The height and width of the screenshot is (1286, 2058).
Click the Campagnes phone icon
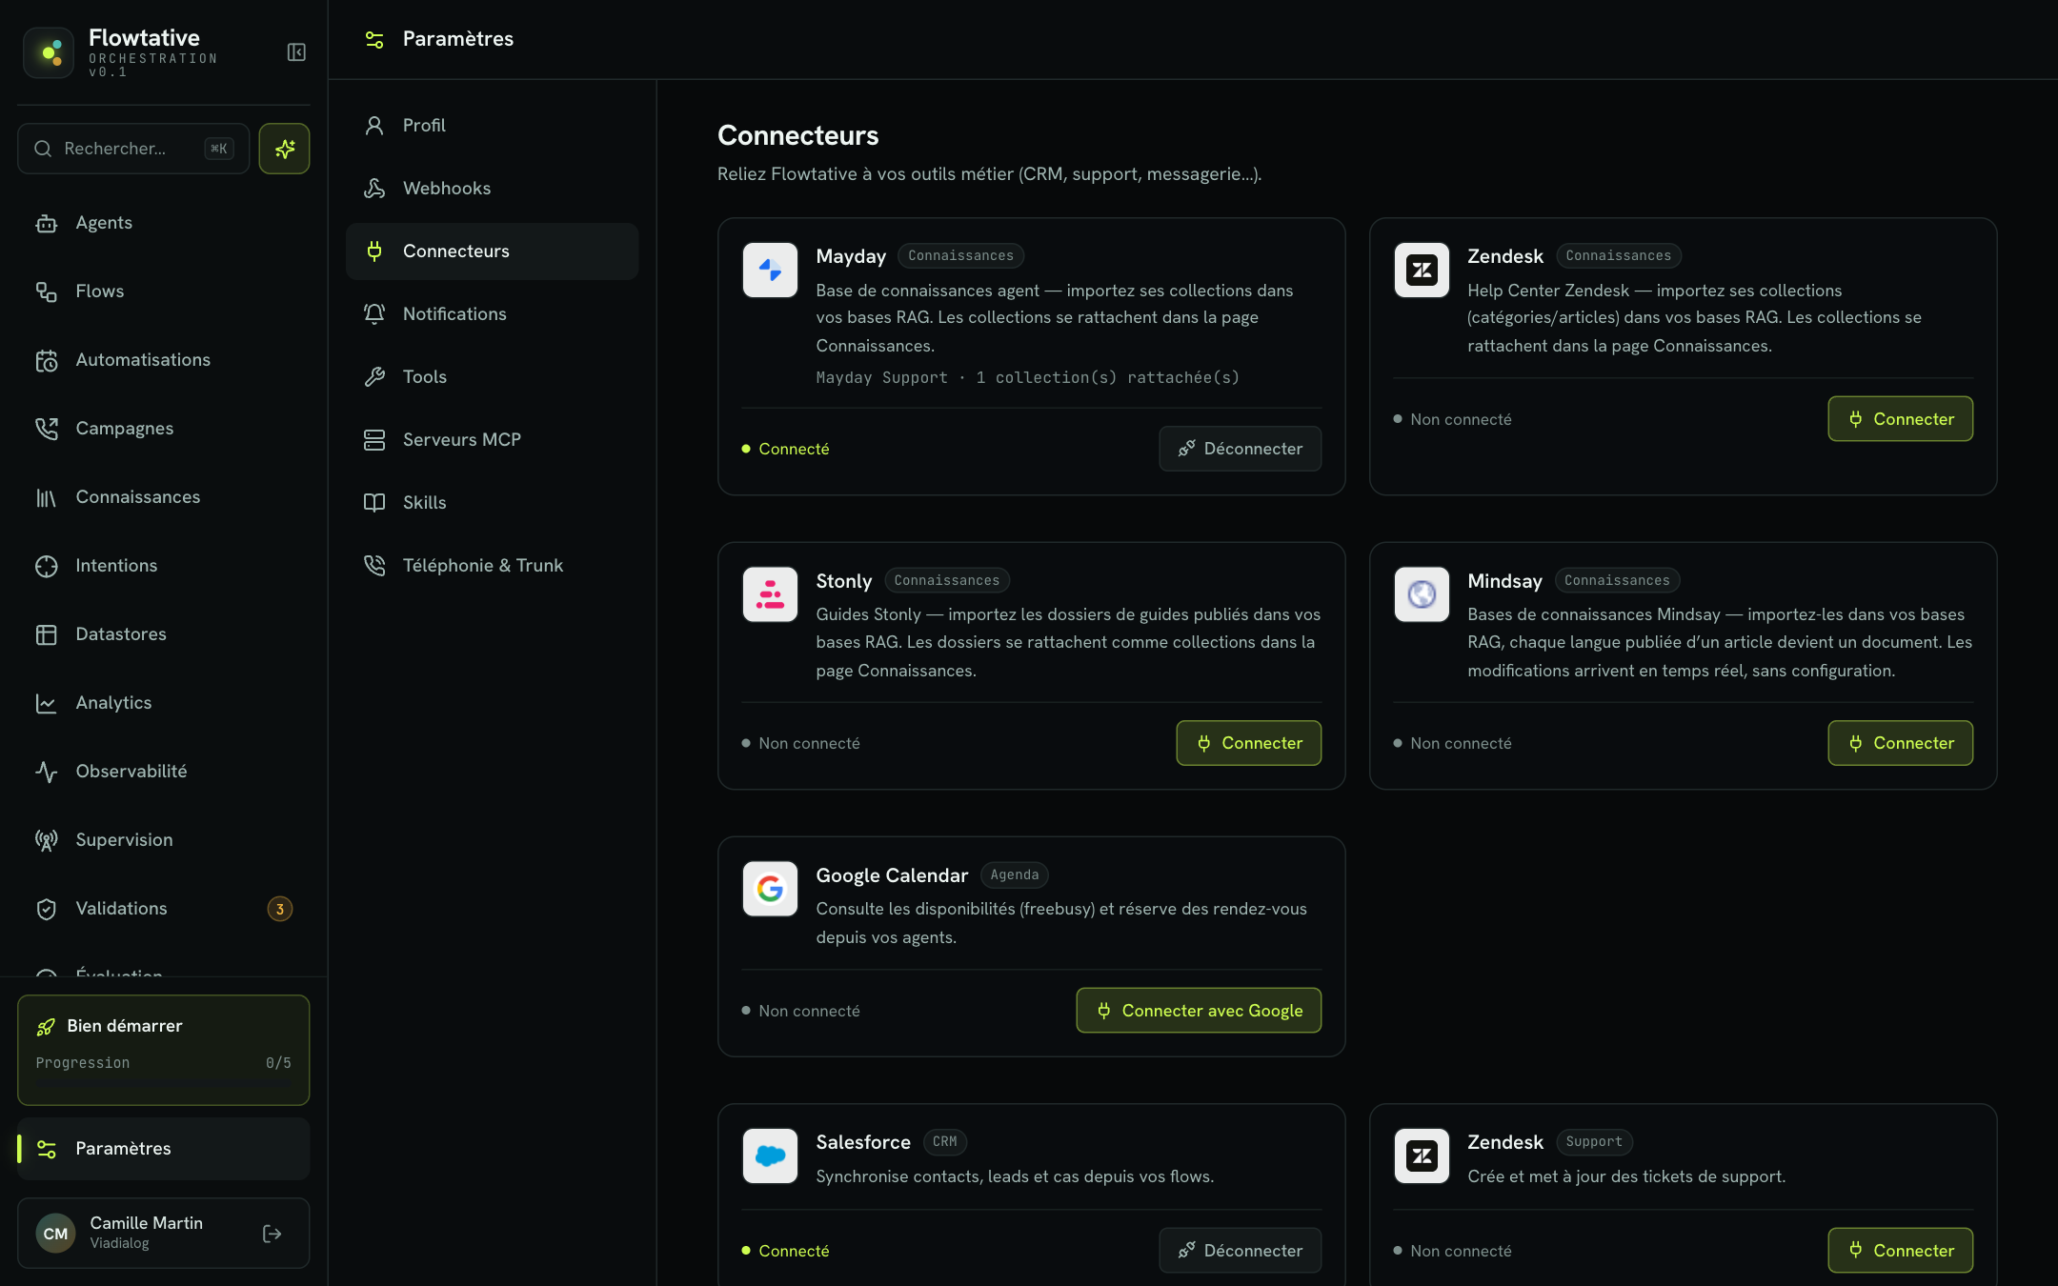(x=47, y=429)
